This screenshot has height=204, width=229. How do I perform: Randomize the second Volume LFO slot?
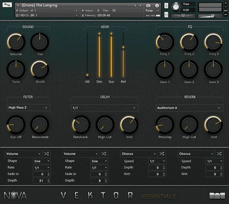tap(104, 154)
